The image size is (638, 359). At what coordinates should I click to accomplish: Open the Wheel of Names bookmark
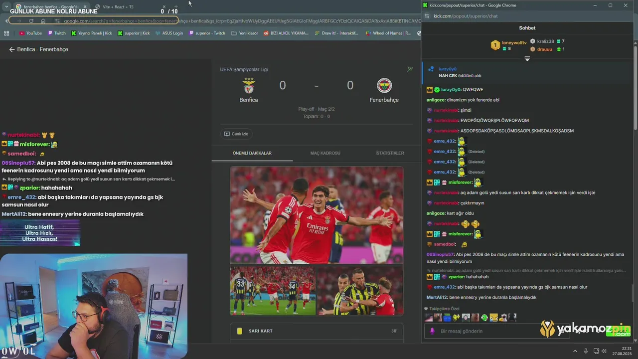click(x=388, y=33)
